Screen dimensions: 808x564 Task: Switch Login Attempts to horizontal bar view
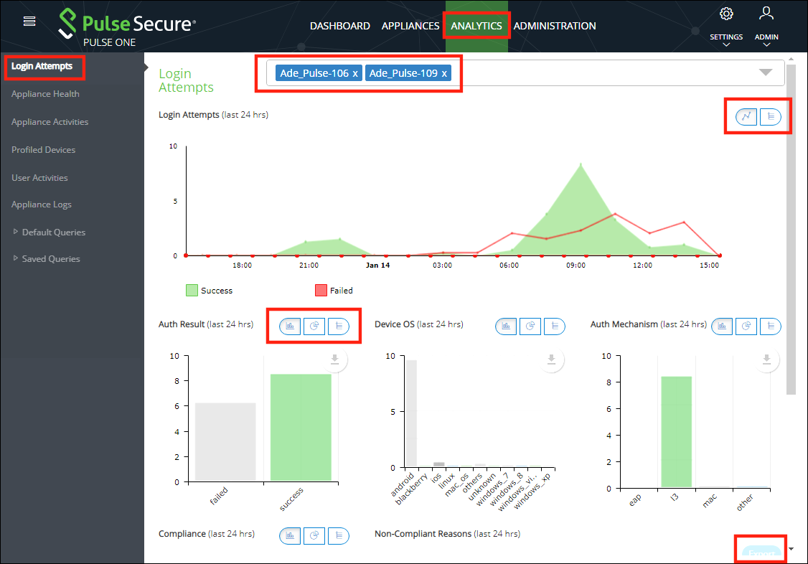[x=771, y=116]
